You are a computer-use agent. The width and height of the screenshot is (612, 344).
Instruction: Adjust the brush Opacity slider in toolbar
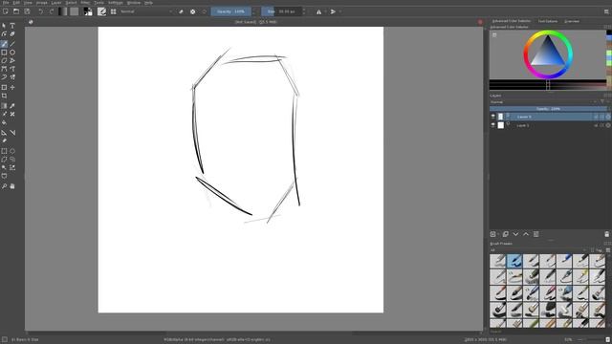[x=231, y=11]
